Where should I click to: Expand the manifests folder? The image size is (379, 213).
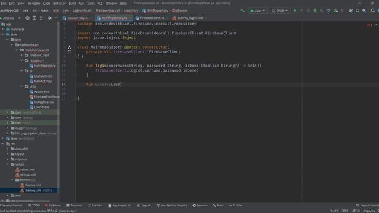(2, 29)
